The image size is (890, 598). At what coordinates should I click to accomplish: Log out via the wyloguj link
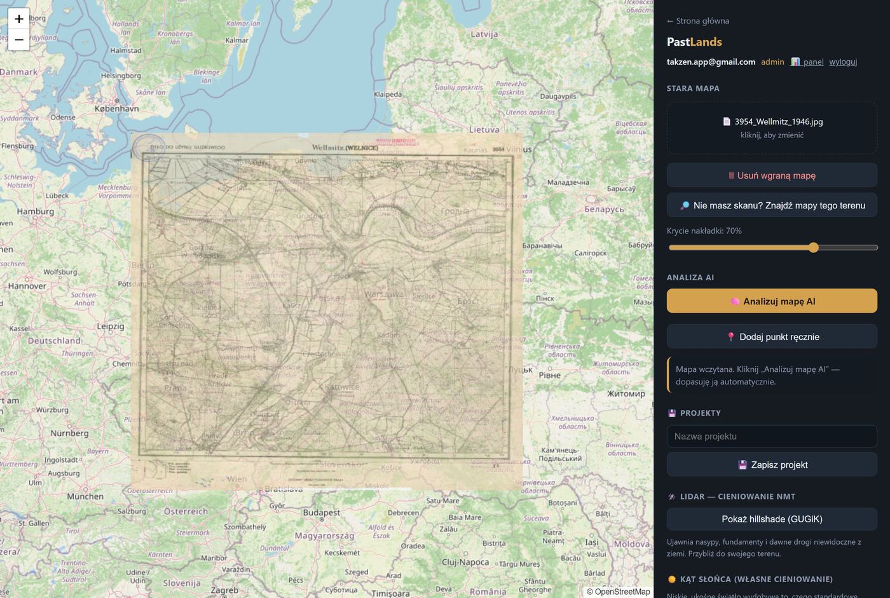pyautogui.click(x=843, y=62)
